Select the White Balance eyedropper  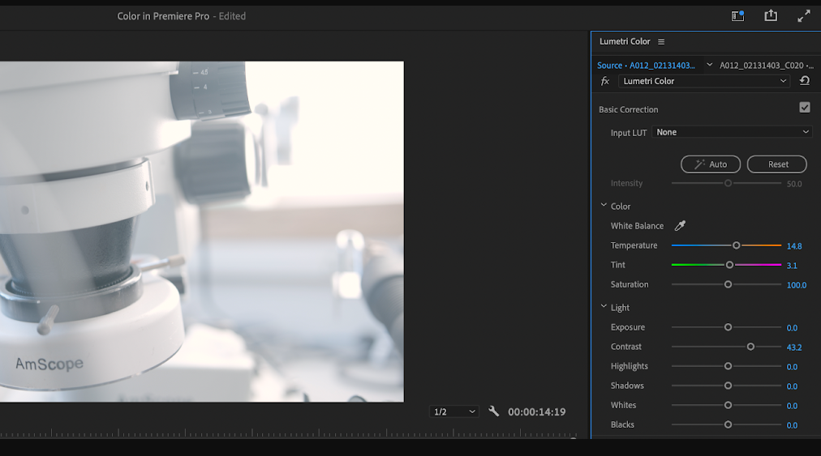(x=680, y=225)
